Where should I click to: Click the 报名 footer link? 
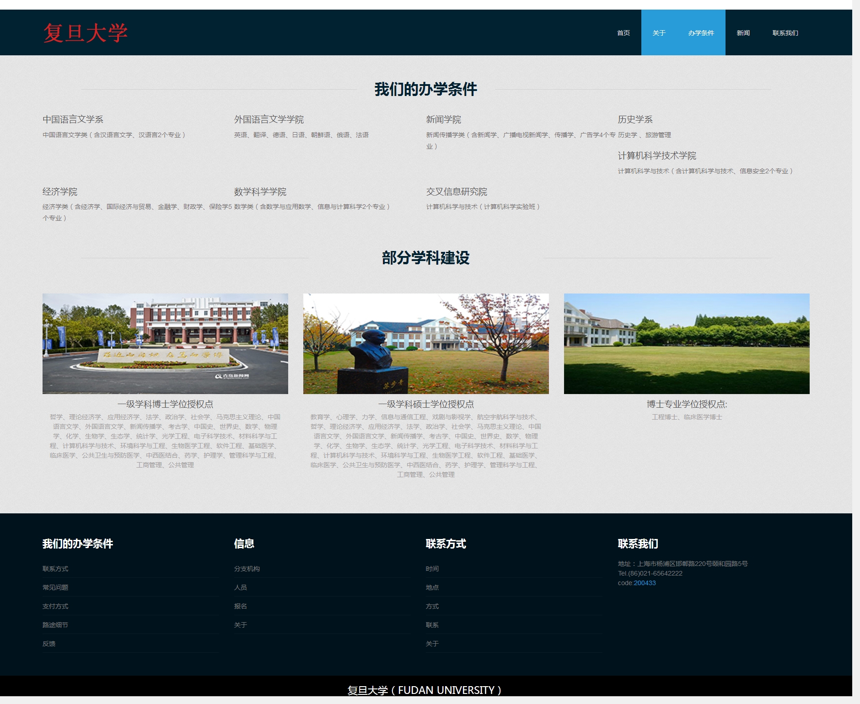[x=241, y=606]
